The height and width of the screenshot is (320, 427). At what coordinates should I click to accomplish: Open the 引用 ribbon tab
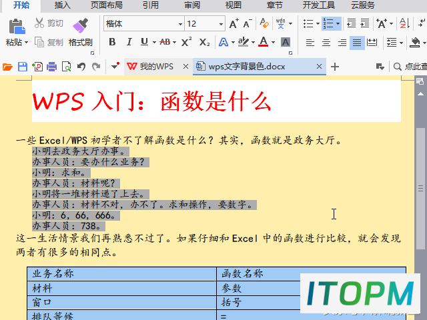[x=151, y=5]
